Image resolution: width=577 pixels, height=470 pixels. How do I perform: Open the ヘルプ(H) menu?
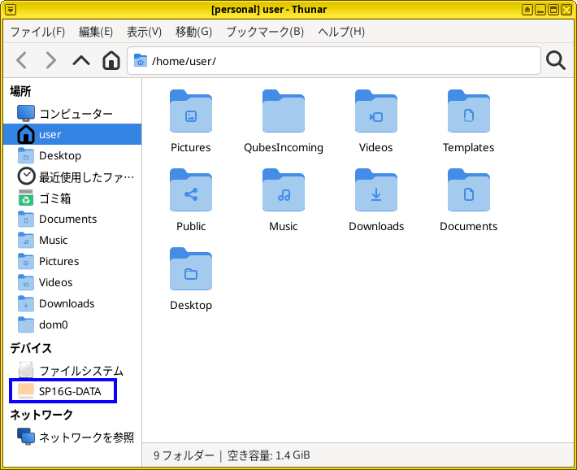point(341,32)
